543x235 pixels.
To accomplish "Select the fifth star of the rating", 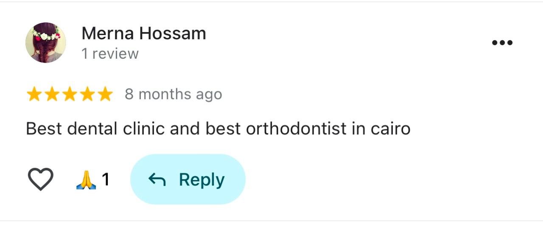I will [104, 94].
